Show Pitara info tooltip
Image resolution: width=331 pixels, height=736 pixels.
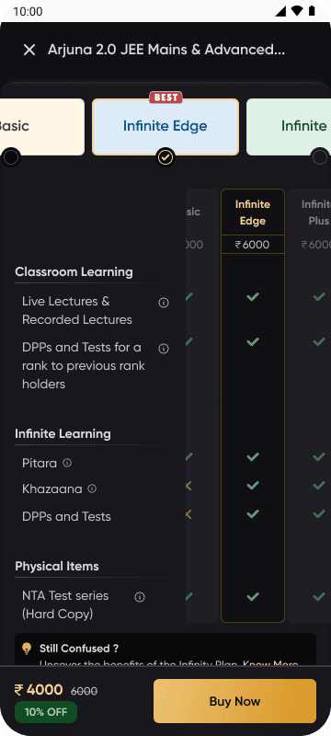[x=67, y=463]
